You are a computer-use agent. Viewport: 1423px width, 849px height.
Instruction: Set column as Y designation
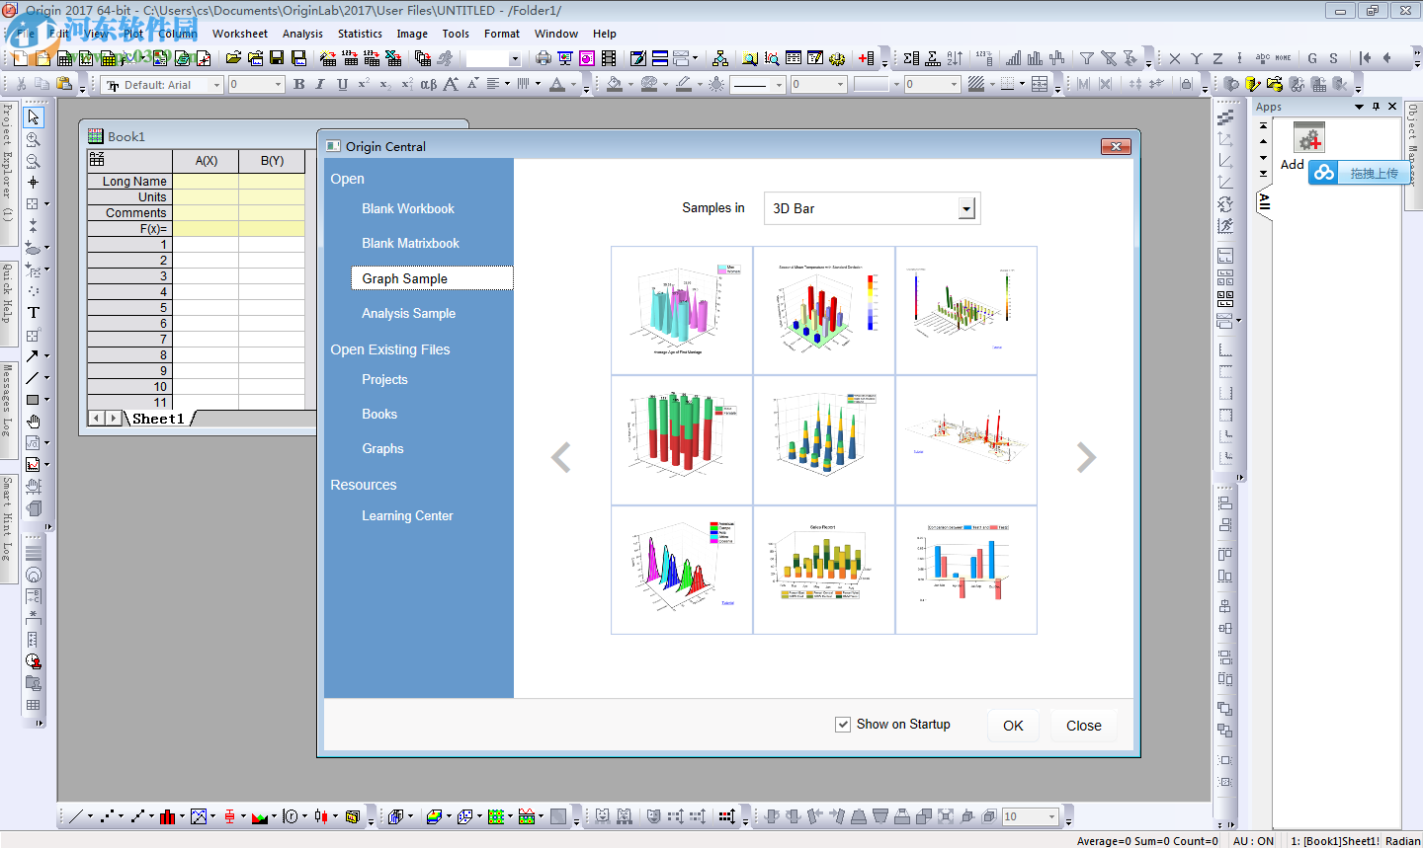click(1197, 58)
